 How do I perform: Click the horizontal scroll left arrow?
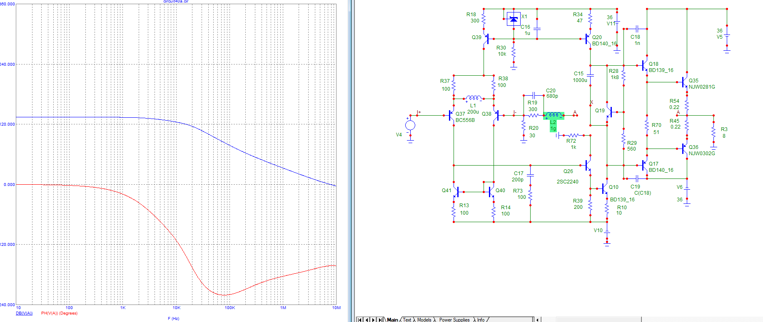537,320
